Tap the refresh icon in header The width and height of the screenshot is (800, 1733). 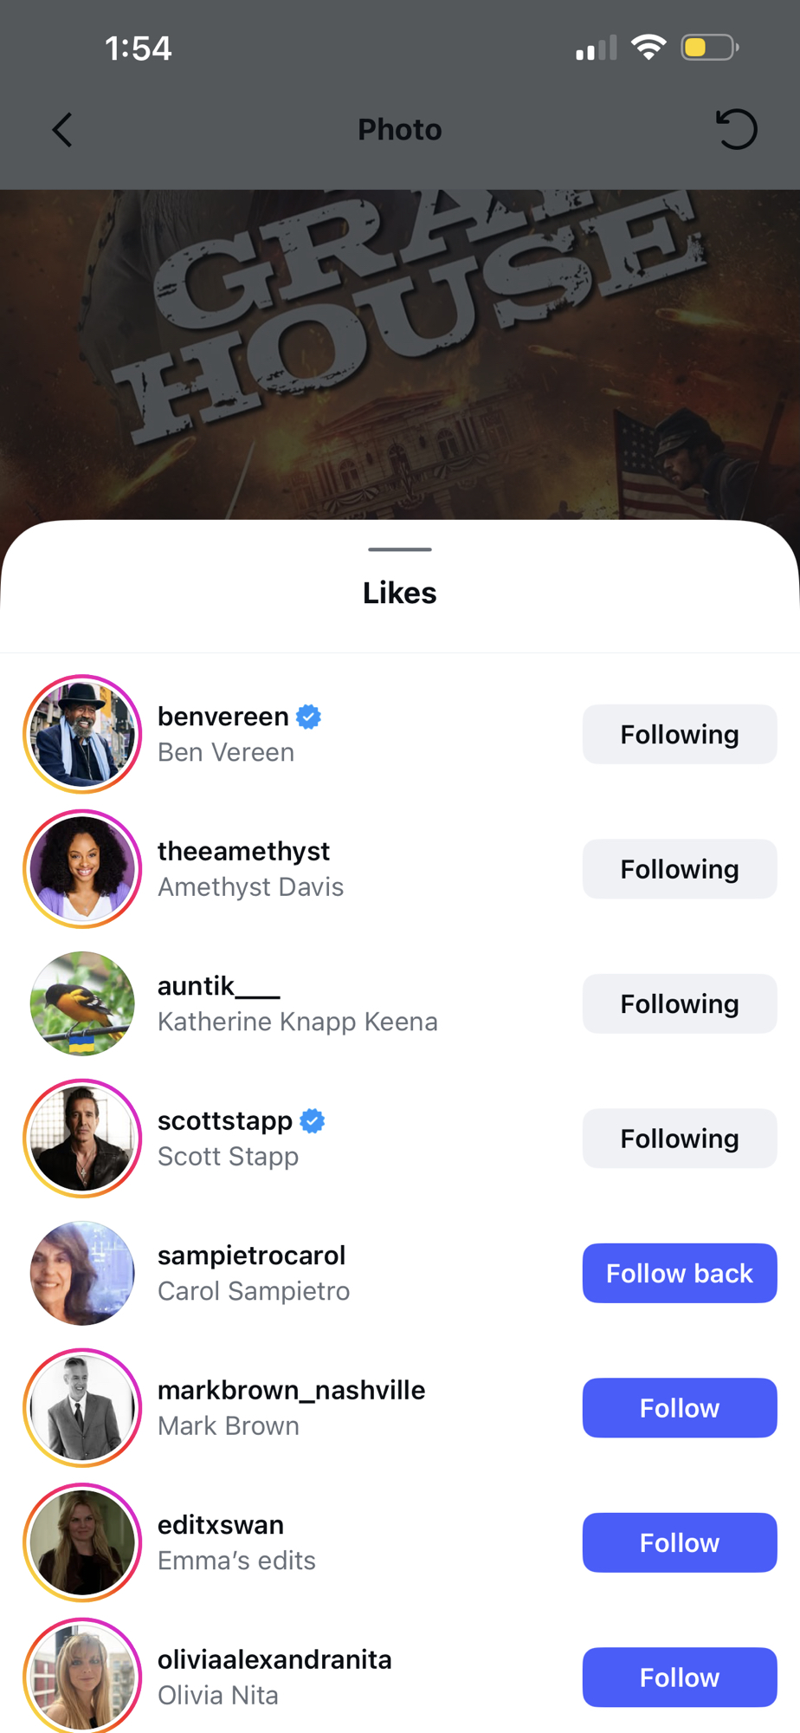click(x=736, y=130)
